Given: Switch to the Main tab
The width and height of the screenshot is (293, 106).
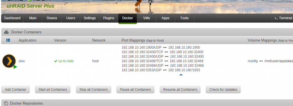Looking at the screenshot, I should [33, 18].
